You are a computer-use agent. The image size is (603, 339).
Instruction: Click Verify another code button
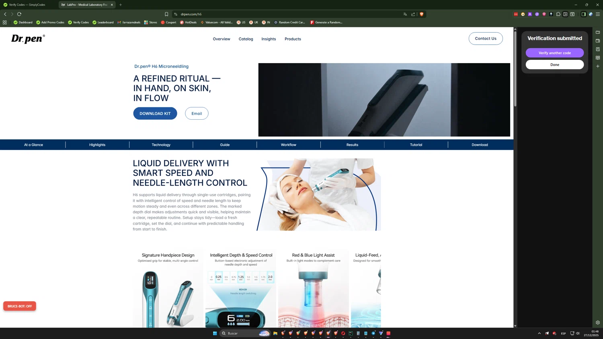pyautogui.click(x=555, y=53)
